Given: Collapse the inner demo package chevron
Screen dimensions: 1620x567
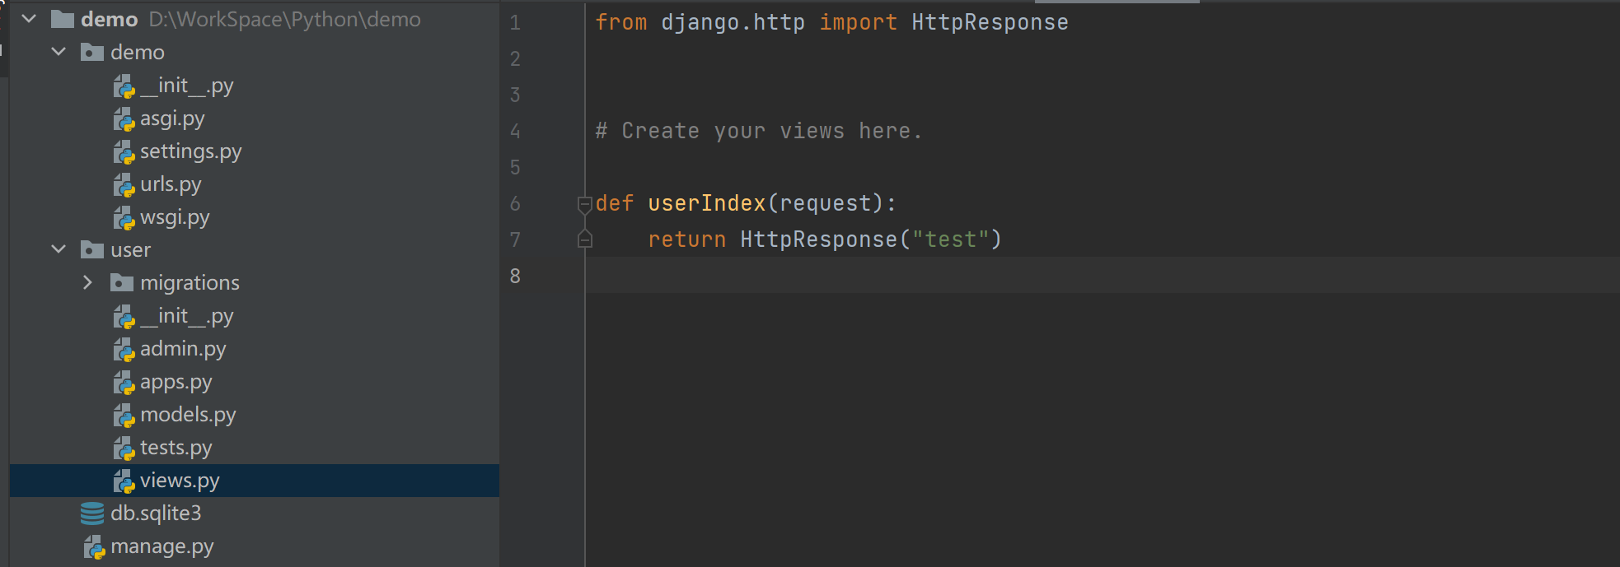Looking at the screenshot, I should click(59, 52).
